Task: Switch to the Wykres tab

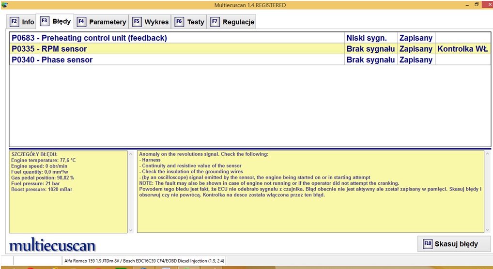Action: [x=150, y=22]
